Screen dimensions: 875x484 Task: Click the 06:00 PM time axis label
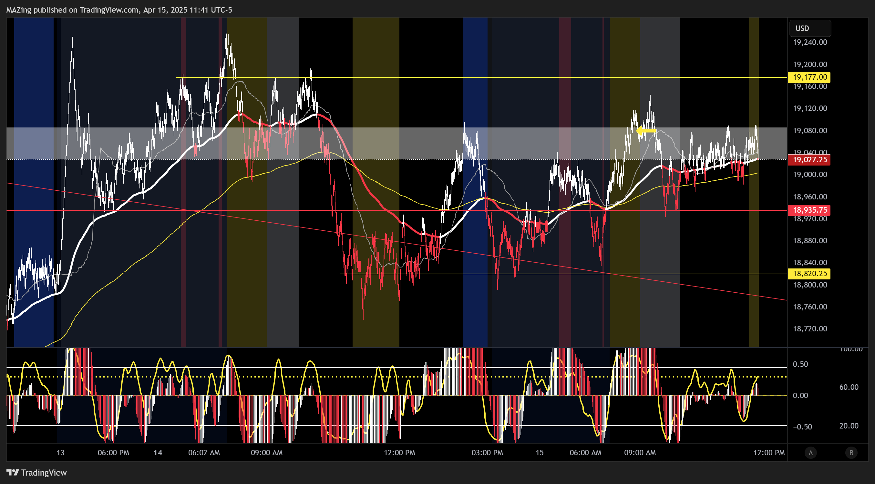pyautogui.click(x=113, y=453)
